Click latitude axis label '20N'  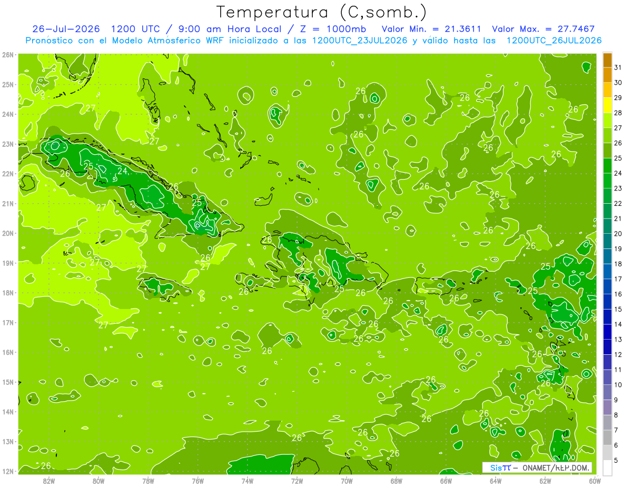pyautogui.click(x=7, y=233)
